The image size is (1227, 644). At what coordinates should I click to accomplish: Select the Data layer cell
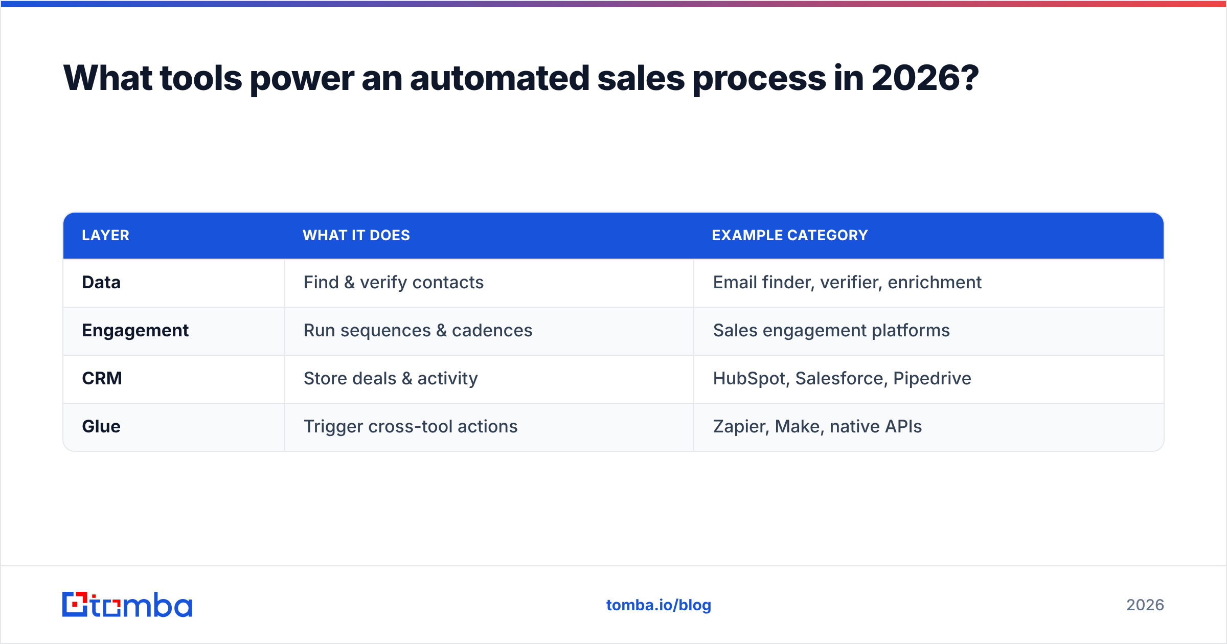pyautogui.click(x=174, y=283)
